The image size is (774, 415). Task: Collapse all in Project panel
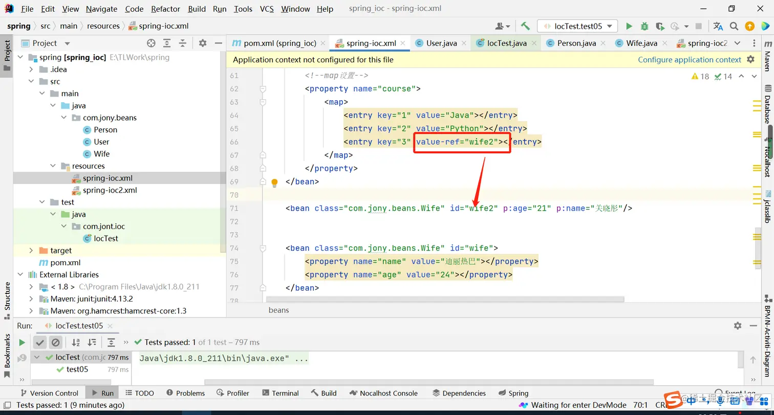pyautogui.click(x=182, y=43)
